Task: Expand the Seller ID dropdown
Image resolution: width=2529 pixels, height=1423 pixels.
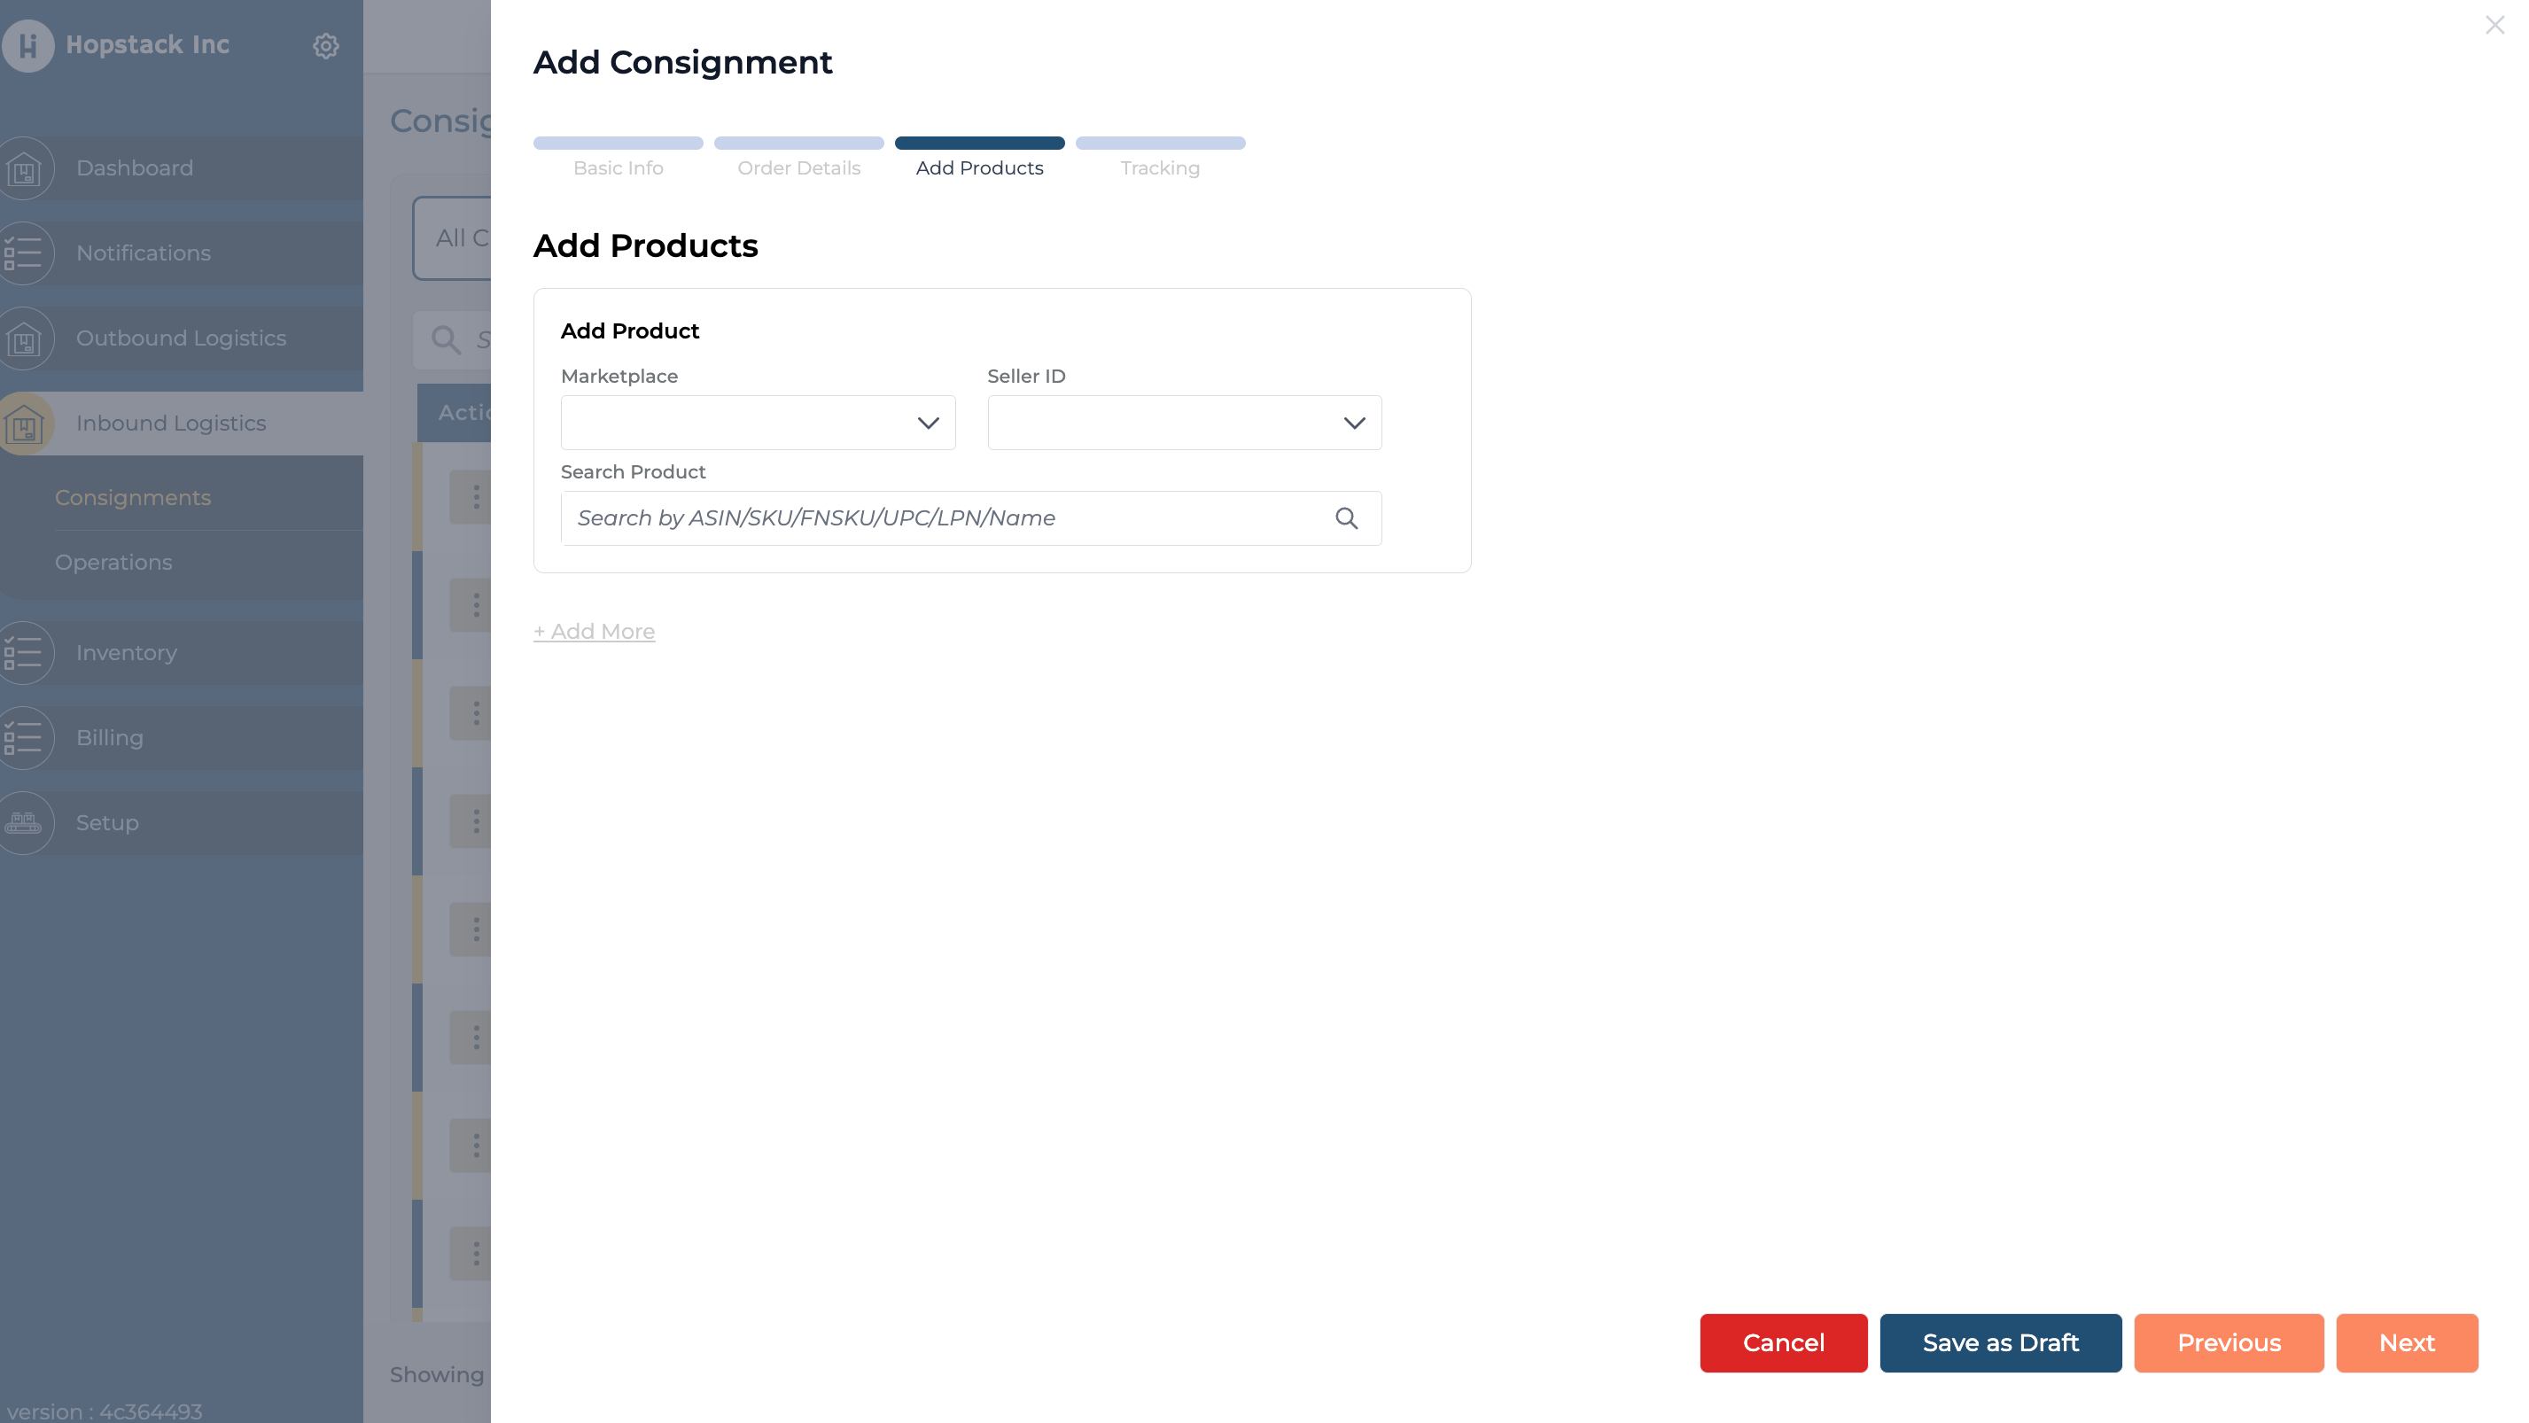Action: [1184, 423]
